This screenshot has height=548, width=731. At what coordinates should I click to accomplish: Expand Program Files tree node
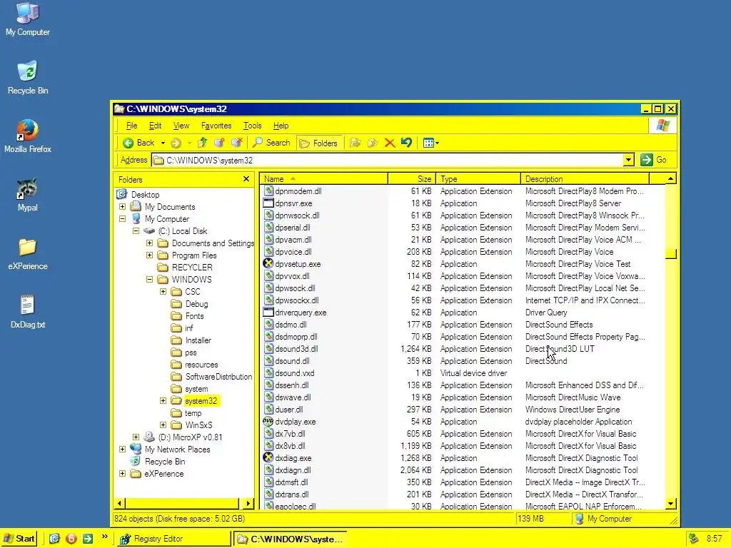coord(149,255)
